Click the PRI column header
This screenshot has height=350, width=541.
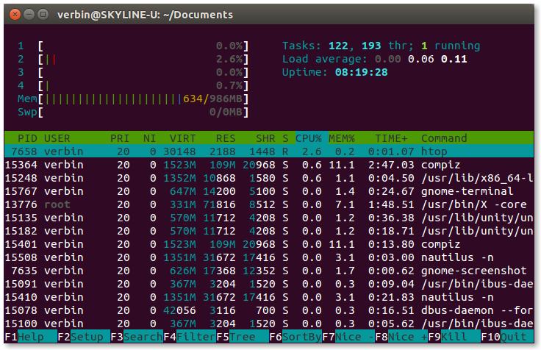[x=119, y=138]
